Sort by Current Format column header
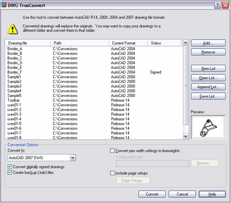Viewport: 231px width, 203px height. point(128,43)
